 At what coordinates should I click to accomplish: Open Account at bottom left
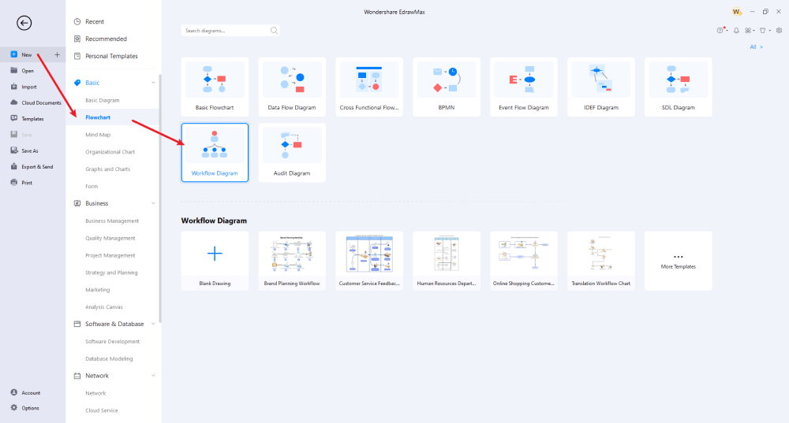(31, 393)
